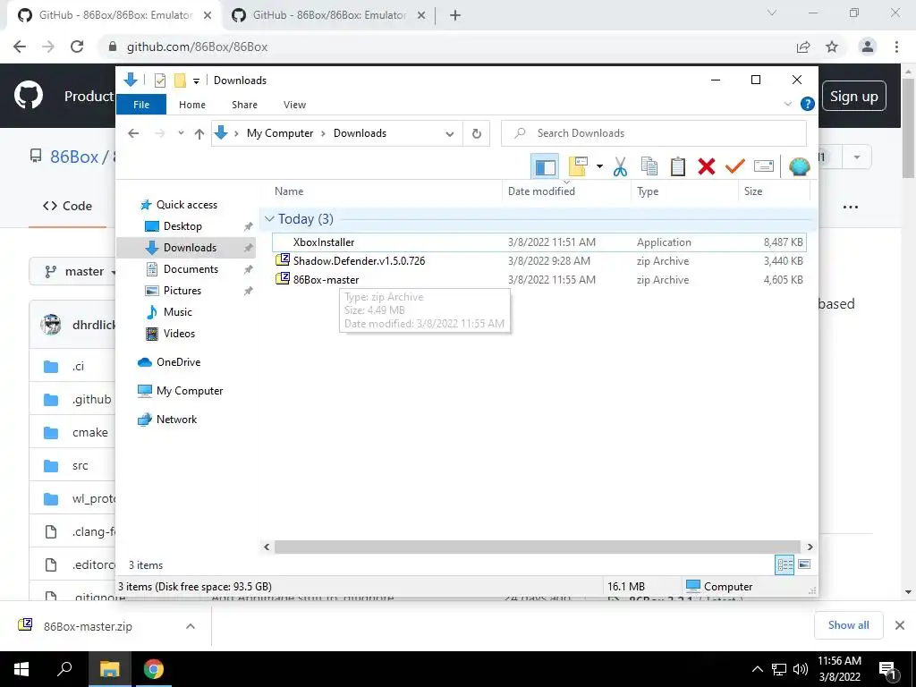Open the recent locations dropdown in Explorer

click(x=181, y=133)
